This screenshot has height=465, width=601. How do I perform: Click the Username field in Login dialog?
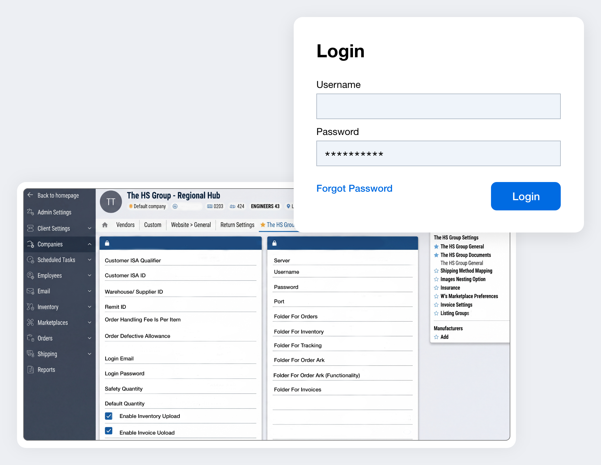coord(438,106)
